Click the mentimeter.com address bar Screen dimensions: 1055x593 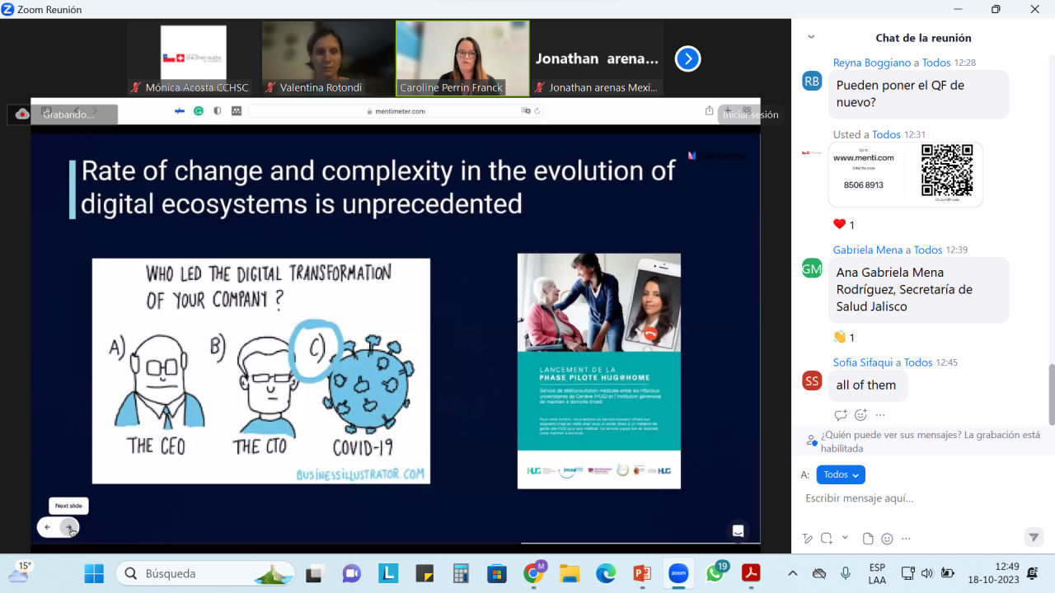[x=396, y=110]
